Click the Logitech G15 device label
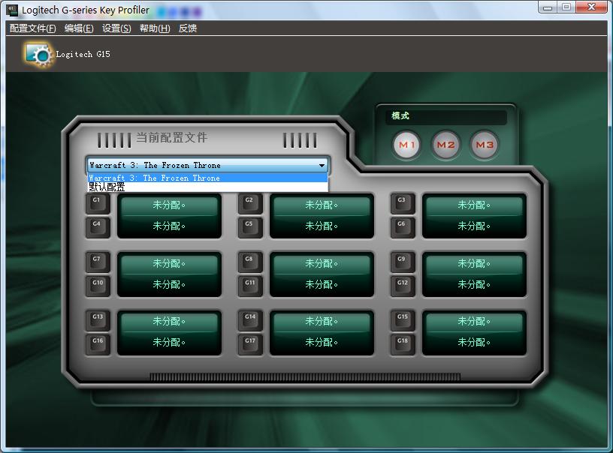The height and width of the screenshot is (453, 613). 83,54
